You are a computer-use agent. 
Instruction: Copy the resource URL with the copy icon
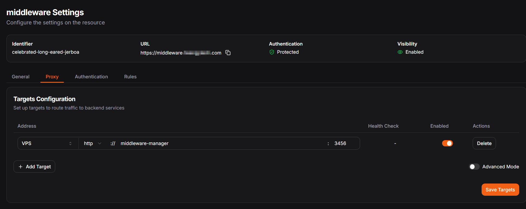pos(228,53)
